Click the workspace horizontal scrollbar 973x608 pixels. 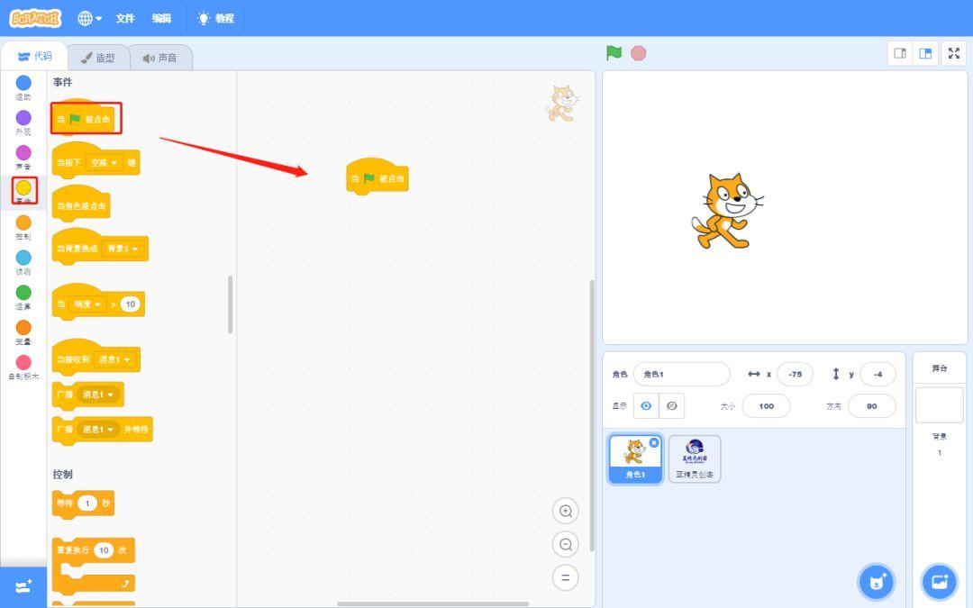click(433, 603)
